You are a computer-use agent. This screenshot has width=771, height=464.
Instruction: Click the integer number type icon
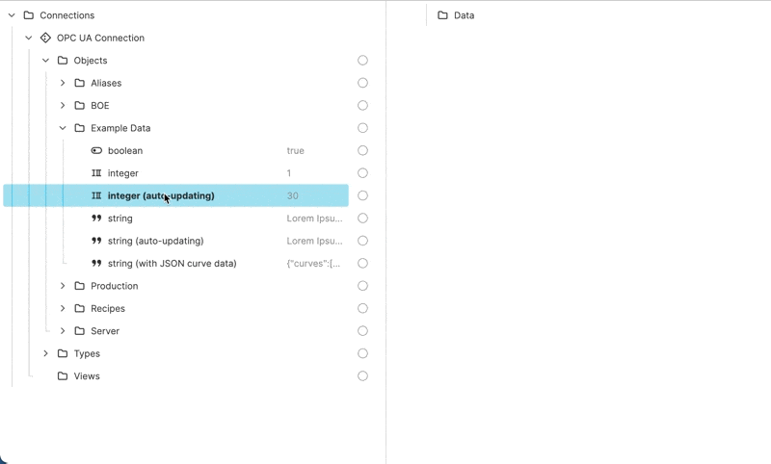[96, 173]
